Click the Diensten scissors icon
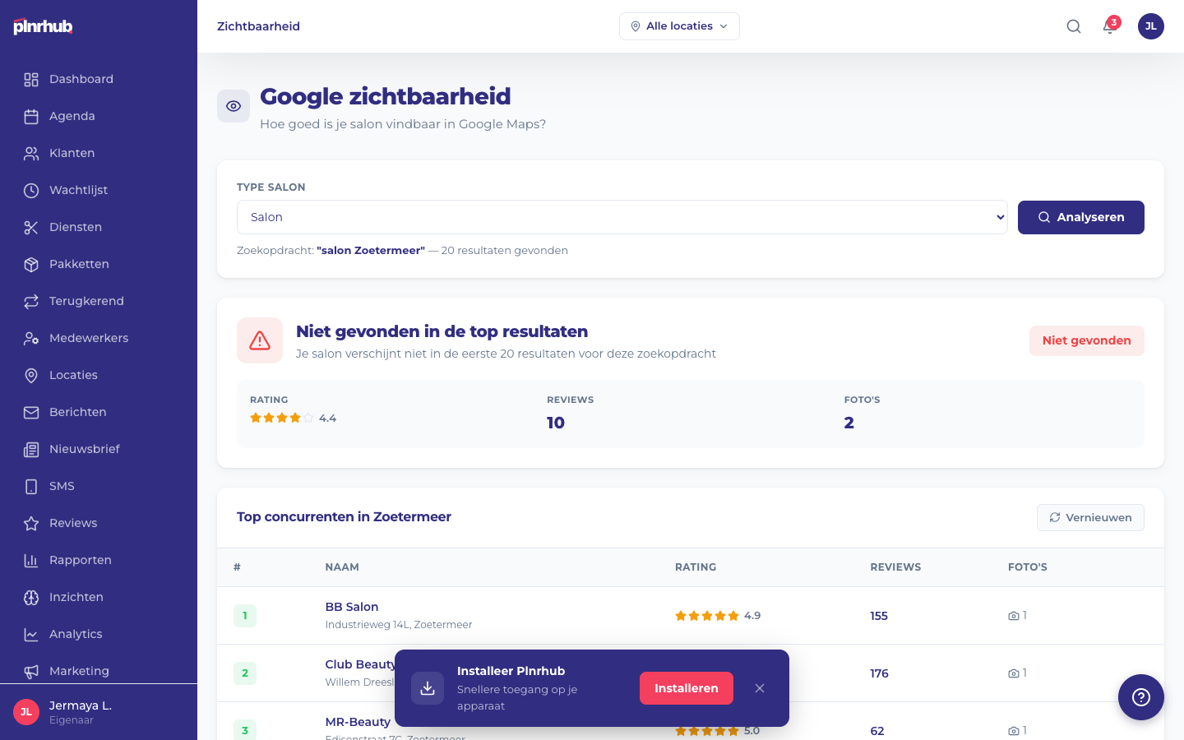1184x740 pixels. (x=31, y=227)
